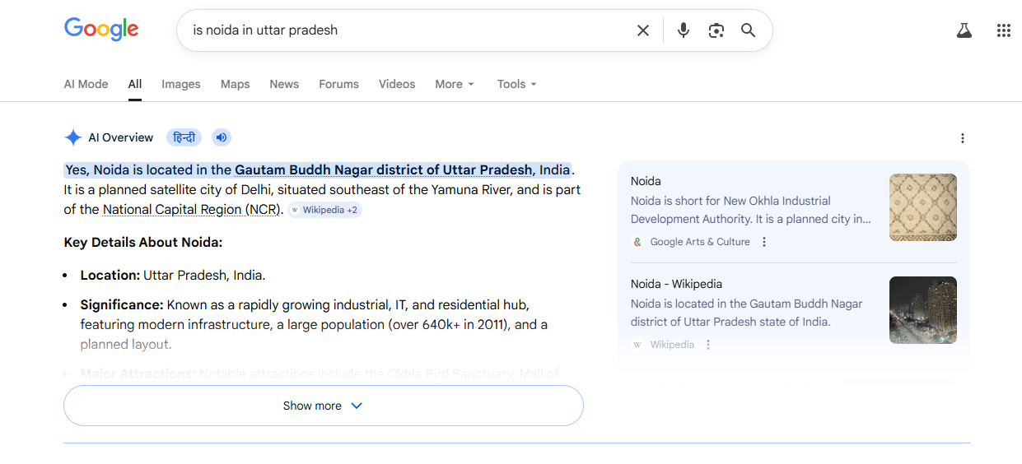The width and height of the screenshot is (1022, 464).
Task: Open Search Labs flask icon
Action: 964,30
